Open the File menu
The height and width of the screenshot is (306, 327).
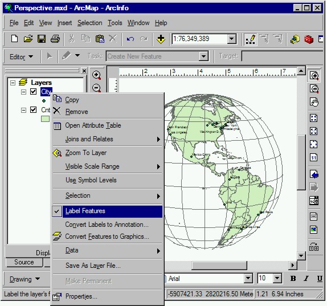[14, 23]
